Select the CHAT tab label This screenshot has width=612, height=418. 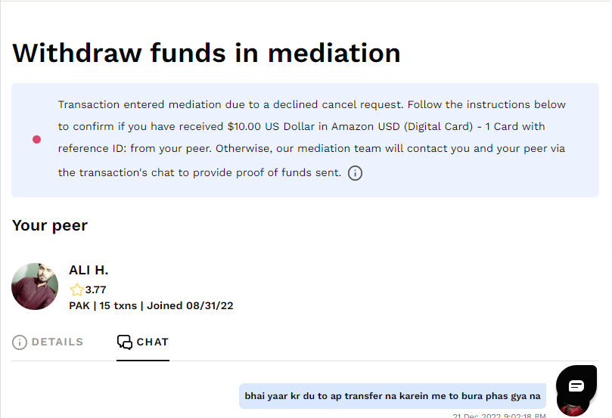[x=152, y=342]
